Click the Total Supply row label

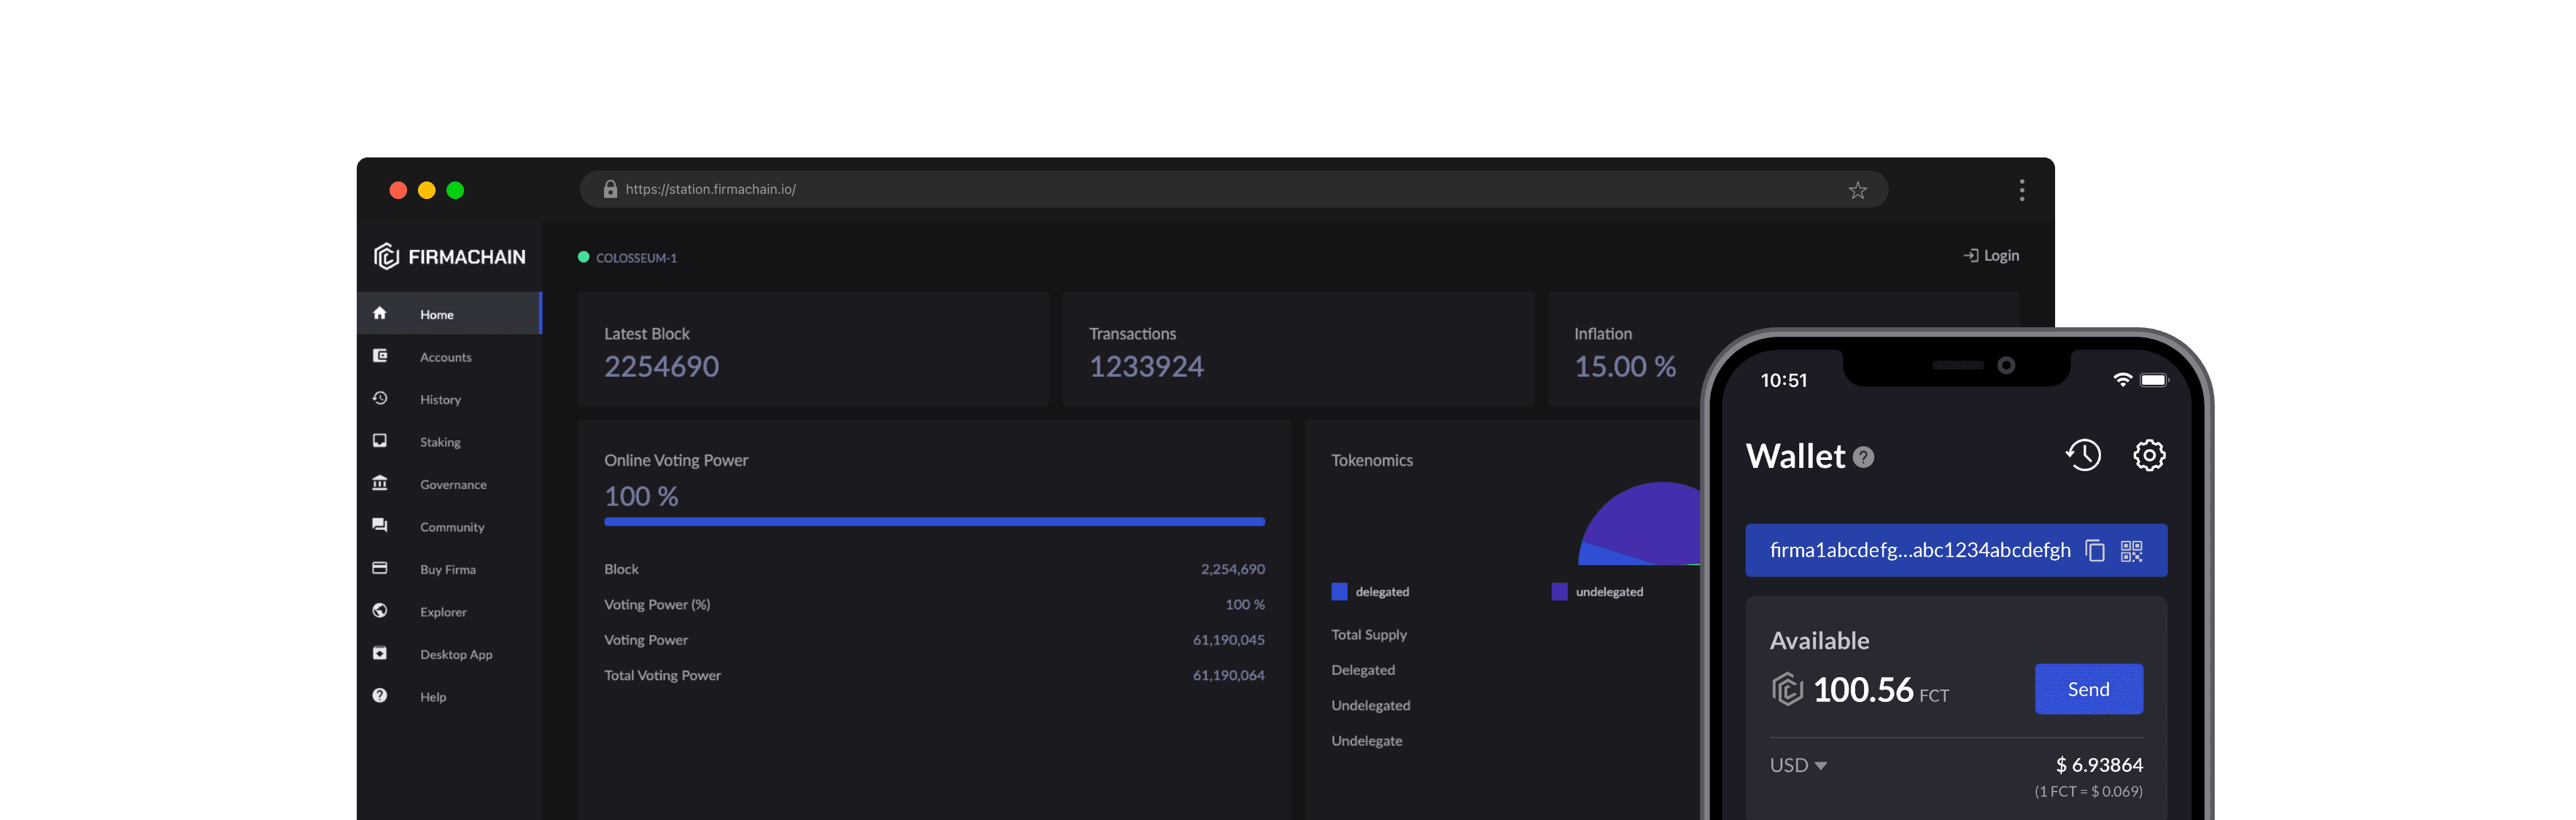(x=1369, y=635)
